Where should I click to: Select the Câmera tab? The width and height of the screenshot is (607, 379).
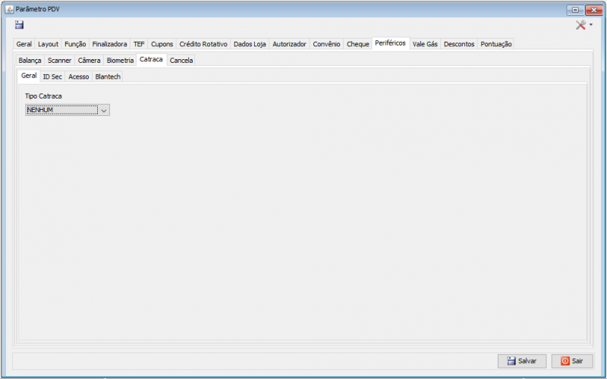point(89,60)
